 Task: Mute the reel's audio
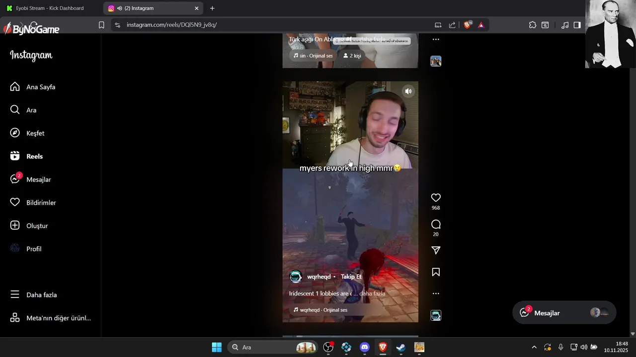pyautogui.click(x=408, y=91)
